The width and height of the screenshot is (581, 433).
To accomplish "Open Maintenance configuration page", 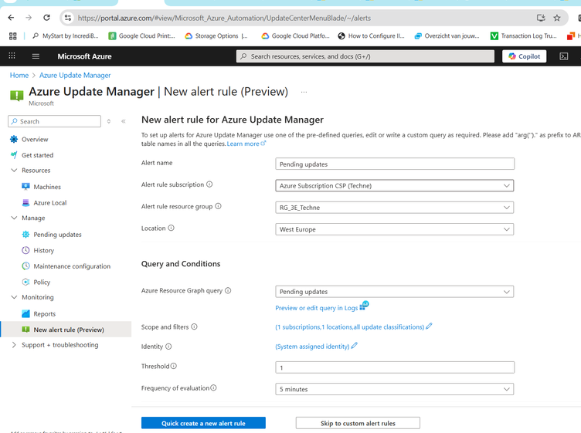I will (72, 266).
